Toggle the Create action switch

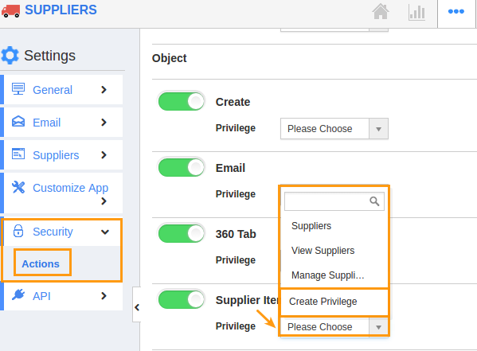(x=182, y=102)
